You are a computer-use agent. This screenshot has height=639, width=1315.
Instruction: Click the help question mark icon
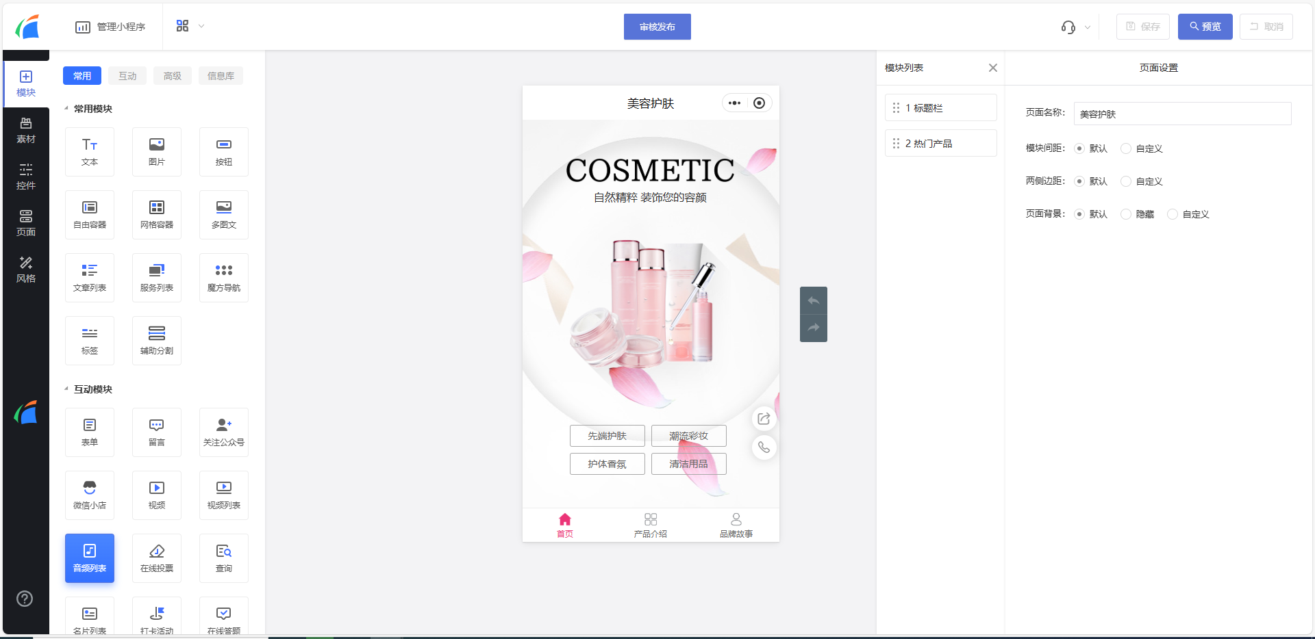25,599
